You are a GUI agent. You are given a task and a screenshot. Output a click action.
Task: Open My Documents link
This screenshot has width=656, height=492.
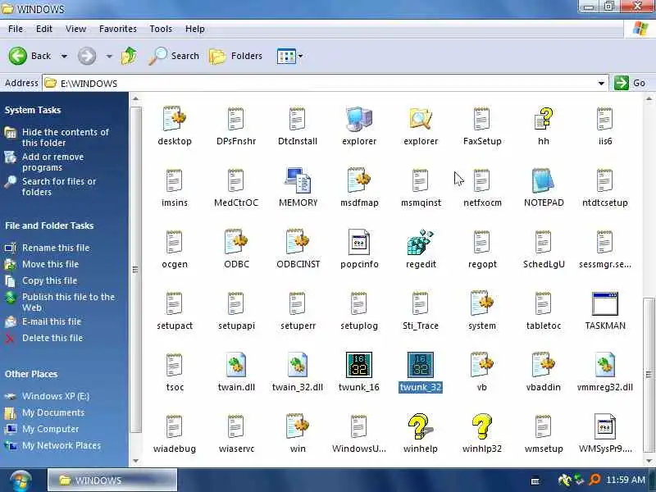(53, 412)
